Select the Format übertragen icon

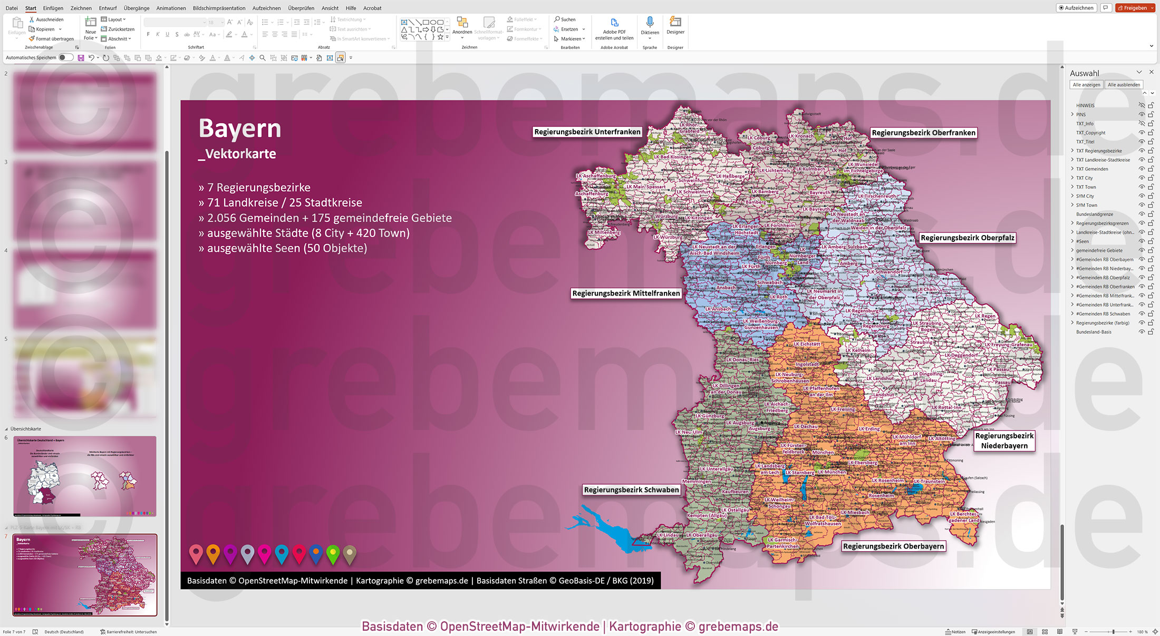click(x=33, y=38)
